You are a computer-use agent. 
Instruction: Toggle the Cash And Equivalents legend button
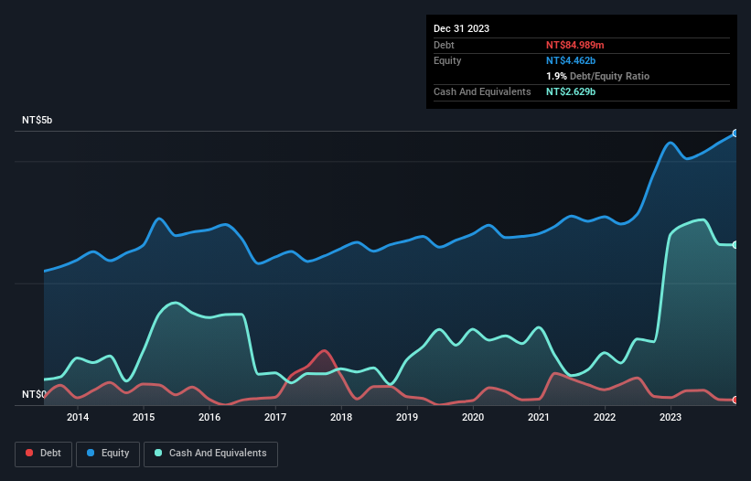coord(210,454)
